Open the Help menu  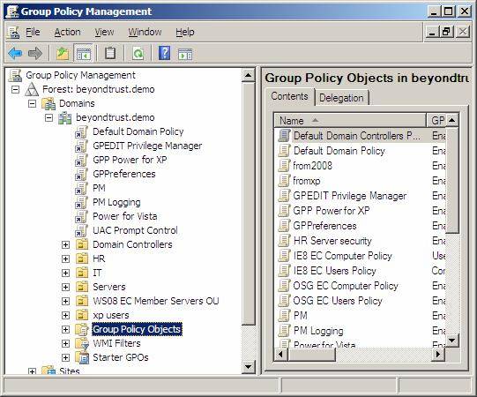coord(185,32)
